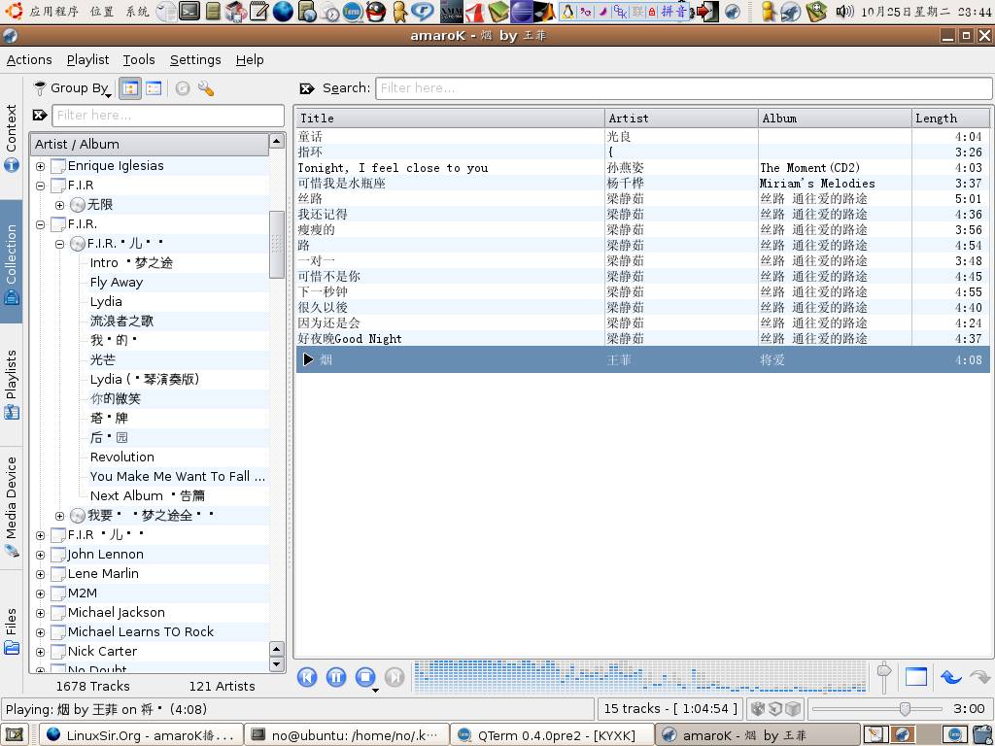
Task: Open the Playlists sidebar tab
Action: 12,385
